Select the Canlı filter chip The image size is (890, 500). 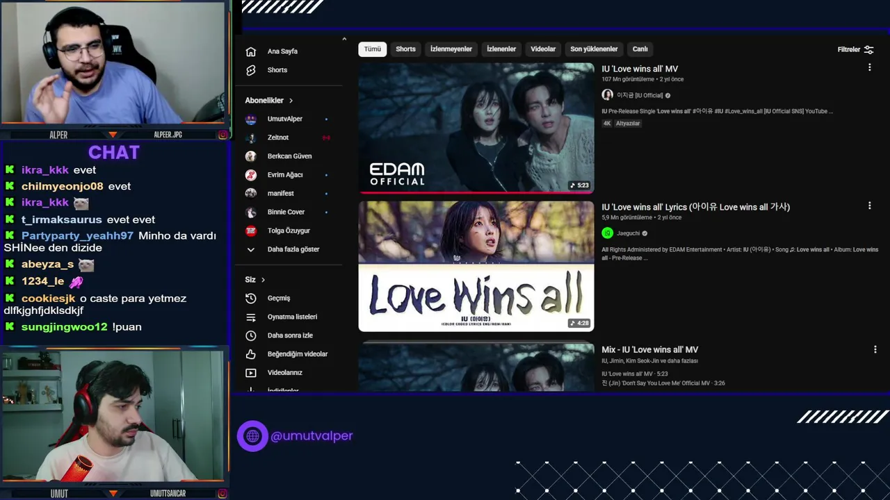click(x=640, y=49)
